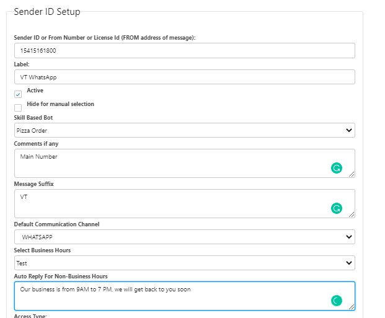Click the resize handle of Auto Reply textarea
This screenshot has height=318, width=385.
[352, 307]
